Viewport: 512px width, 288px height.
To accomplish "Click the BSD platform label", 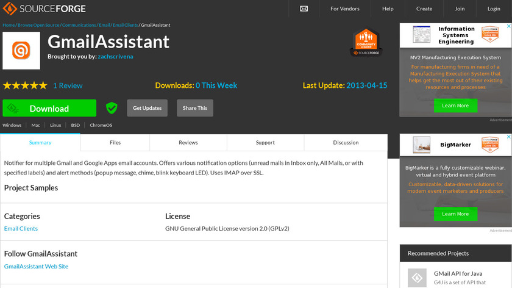I will pos(76,125).
